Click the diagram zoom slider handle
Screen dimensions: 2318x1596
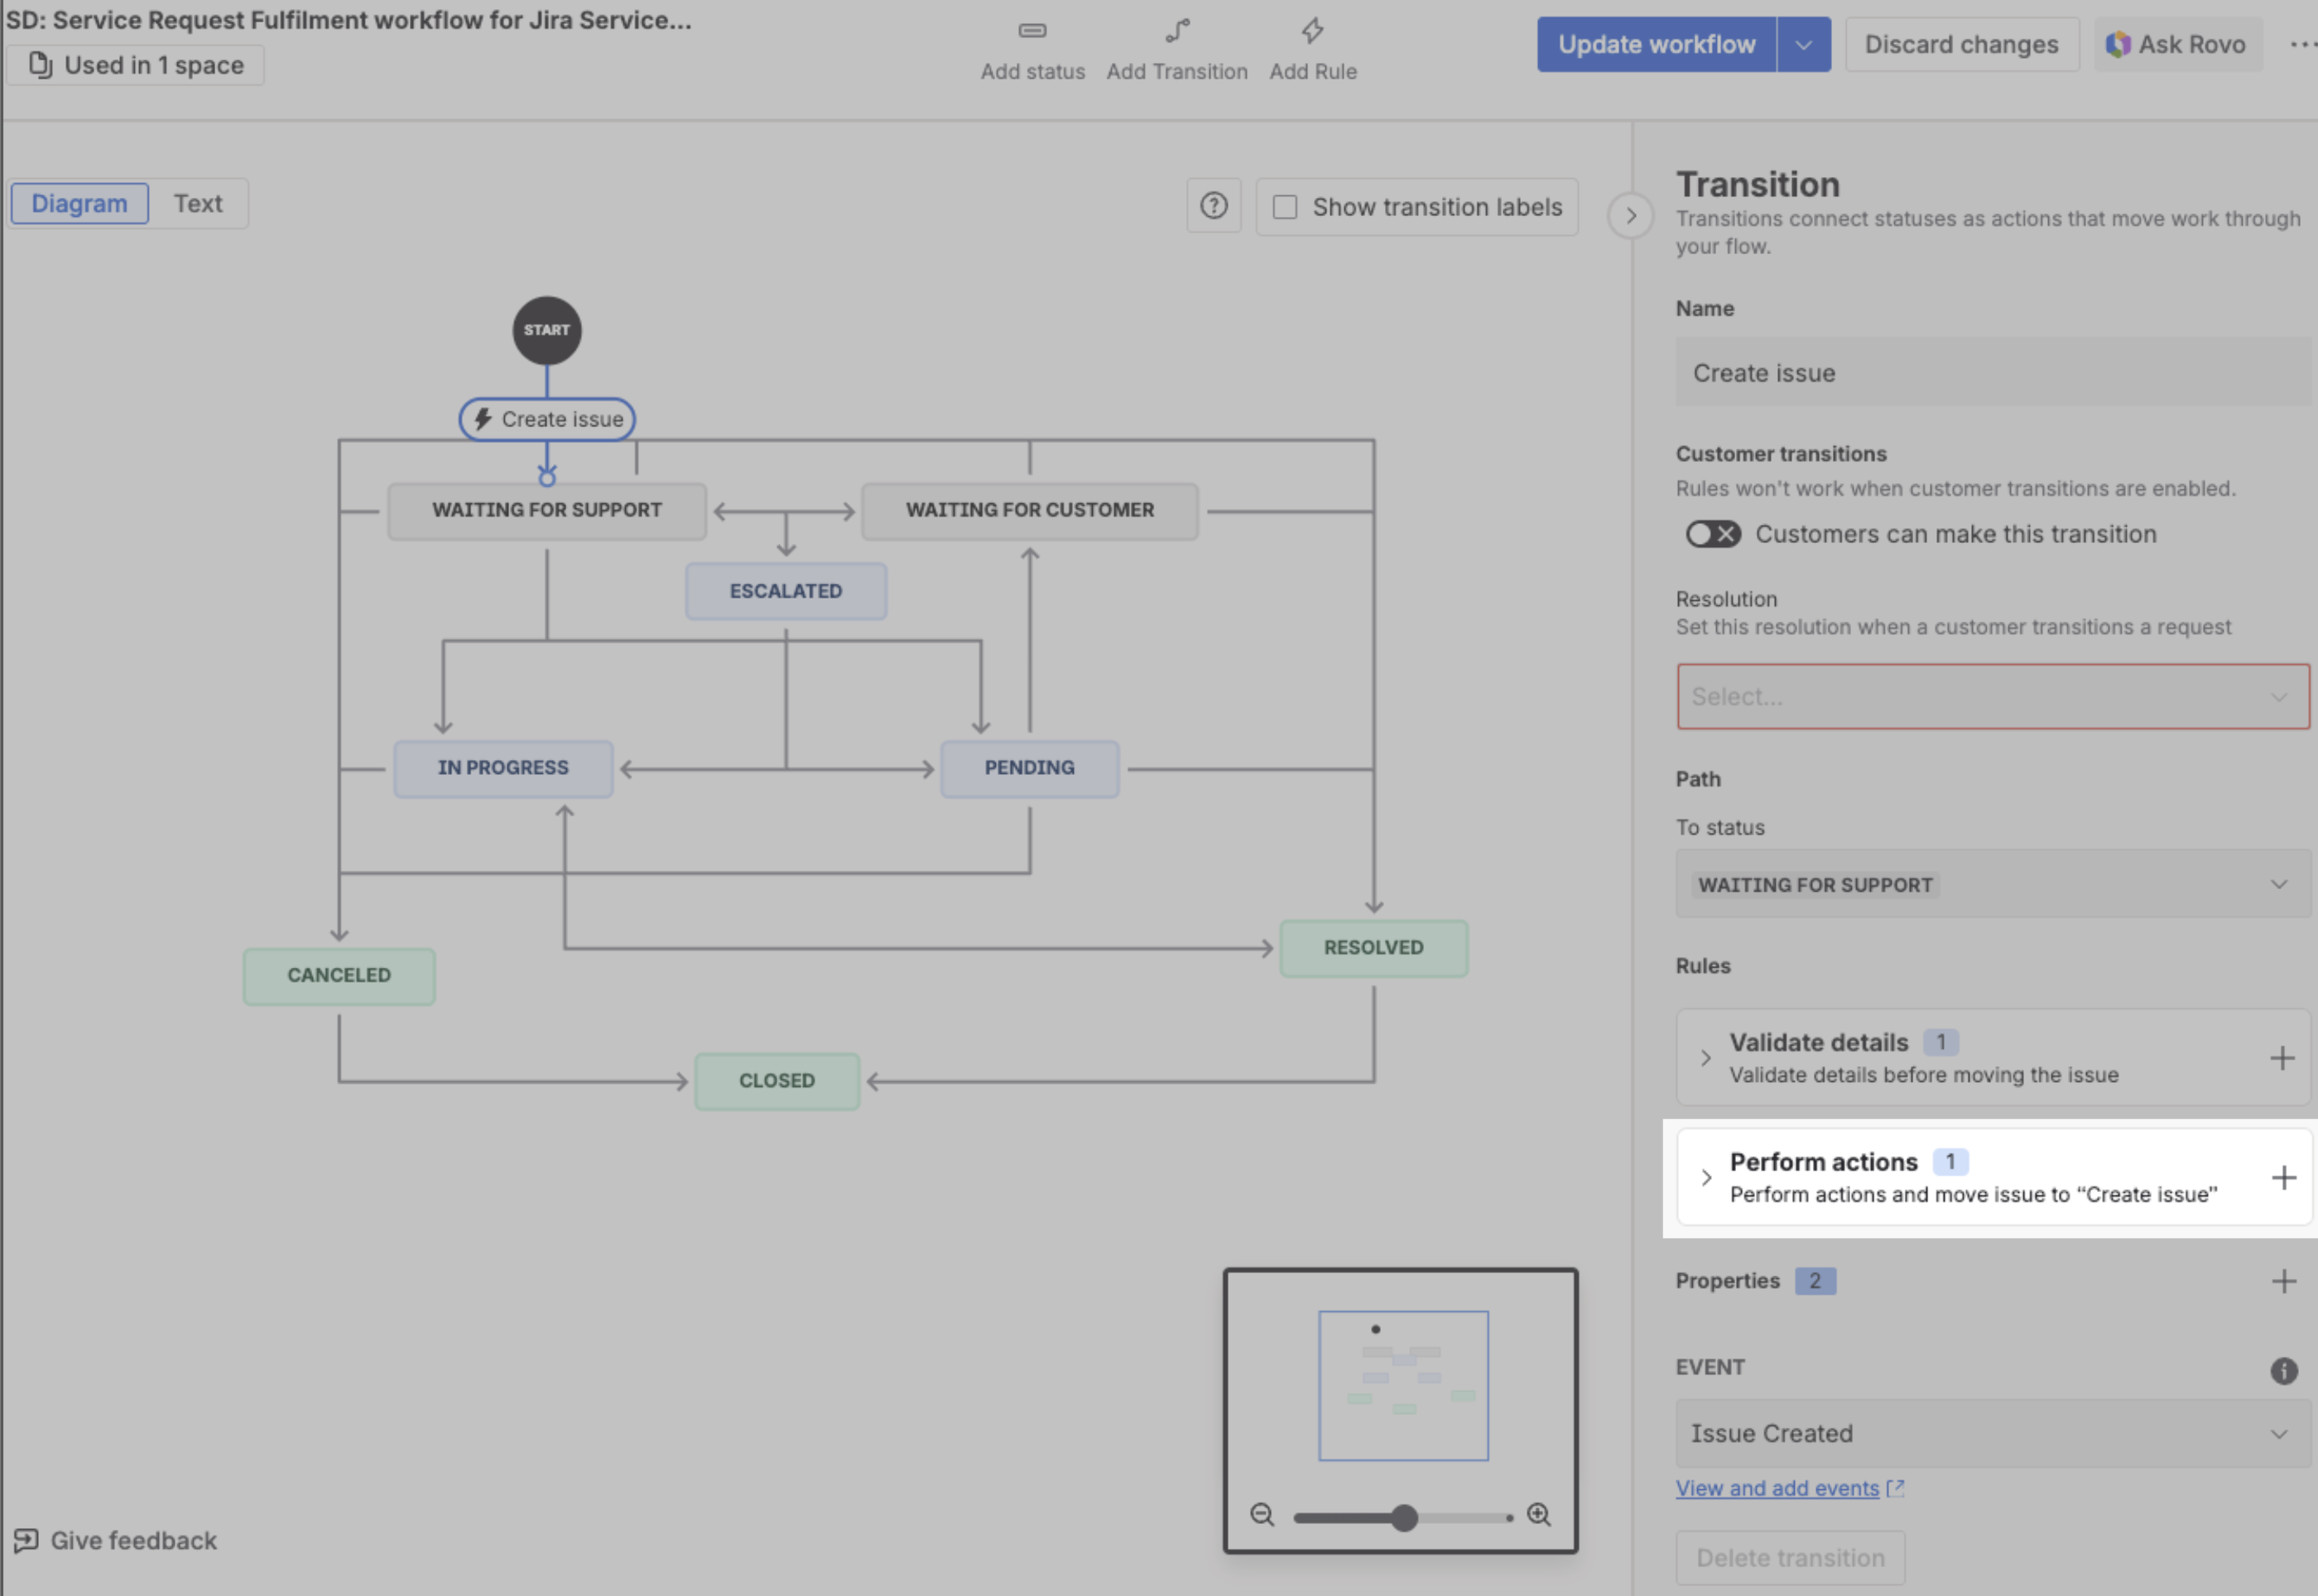pos(1404,1518)
